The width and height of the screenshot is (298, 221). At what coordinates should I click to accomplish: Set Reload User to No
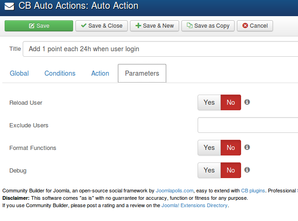[x=231, y=102]
